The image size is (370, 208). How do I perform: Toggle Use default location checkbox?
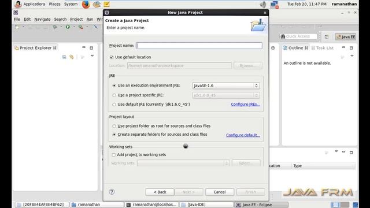pos(112,57)
